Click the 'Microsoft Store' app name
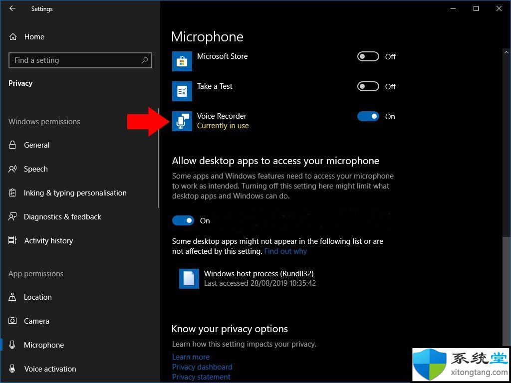 point(222,56)
